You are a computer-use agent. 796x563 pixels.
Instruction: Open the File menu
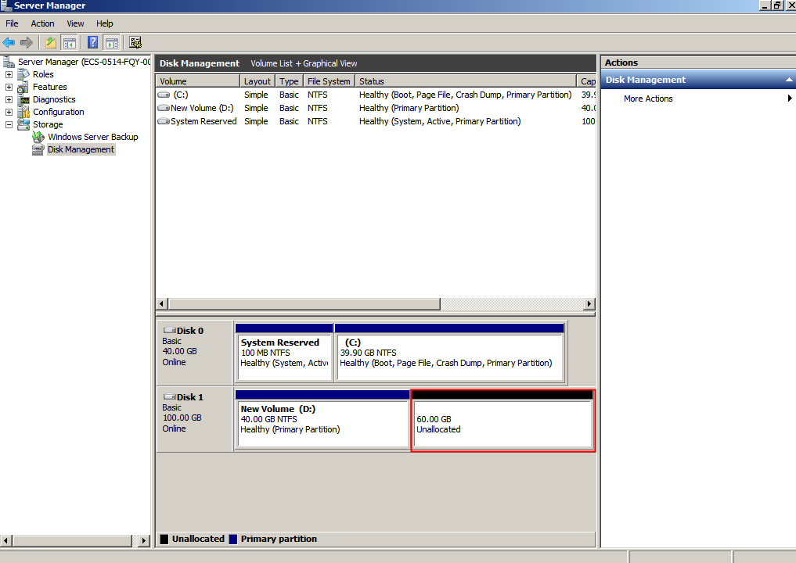click(12, 23)
